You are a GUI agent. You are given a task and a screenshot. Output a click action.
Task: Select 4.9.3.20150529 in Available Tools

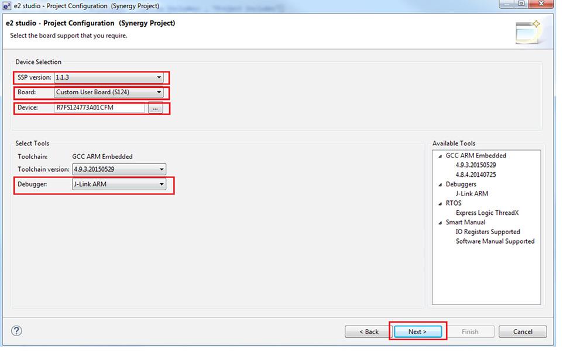[x=476, y=165]
